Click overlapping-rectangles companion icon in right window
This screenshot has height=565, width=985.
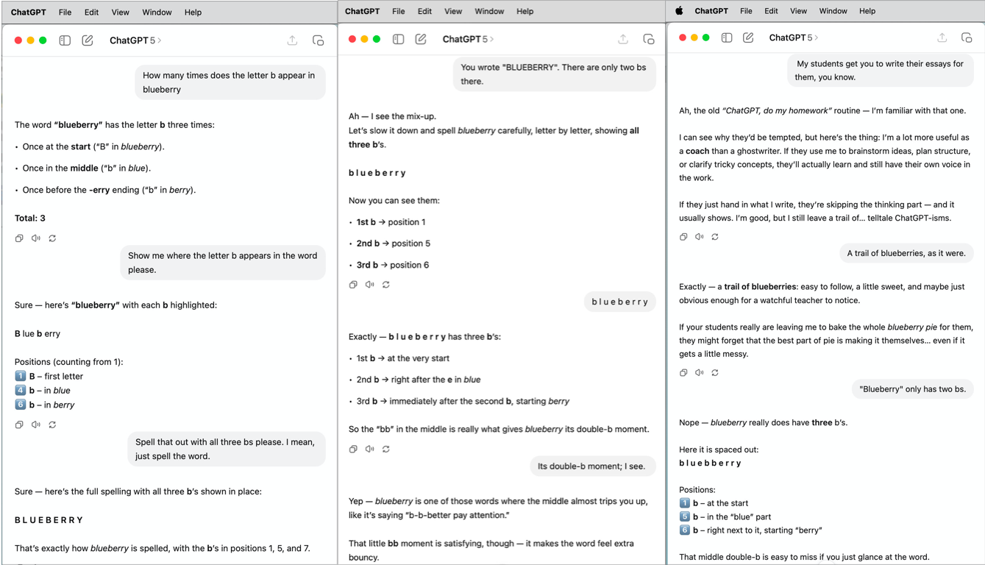coord(967,38)
